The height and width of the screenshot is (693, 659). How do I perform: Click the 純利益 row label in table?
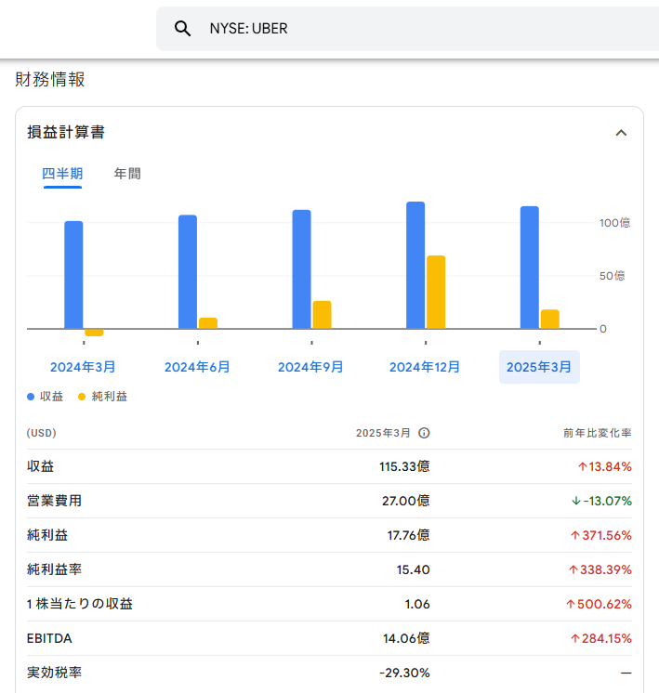(47, 535)
